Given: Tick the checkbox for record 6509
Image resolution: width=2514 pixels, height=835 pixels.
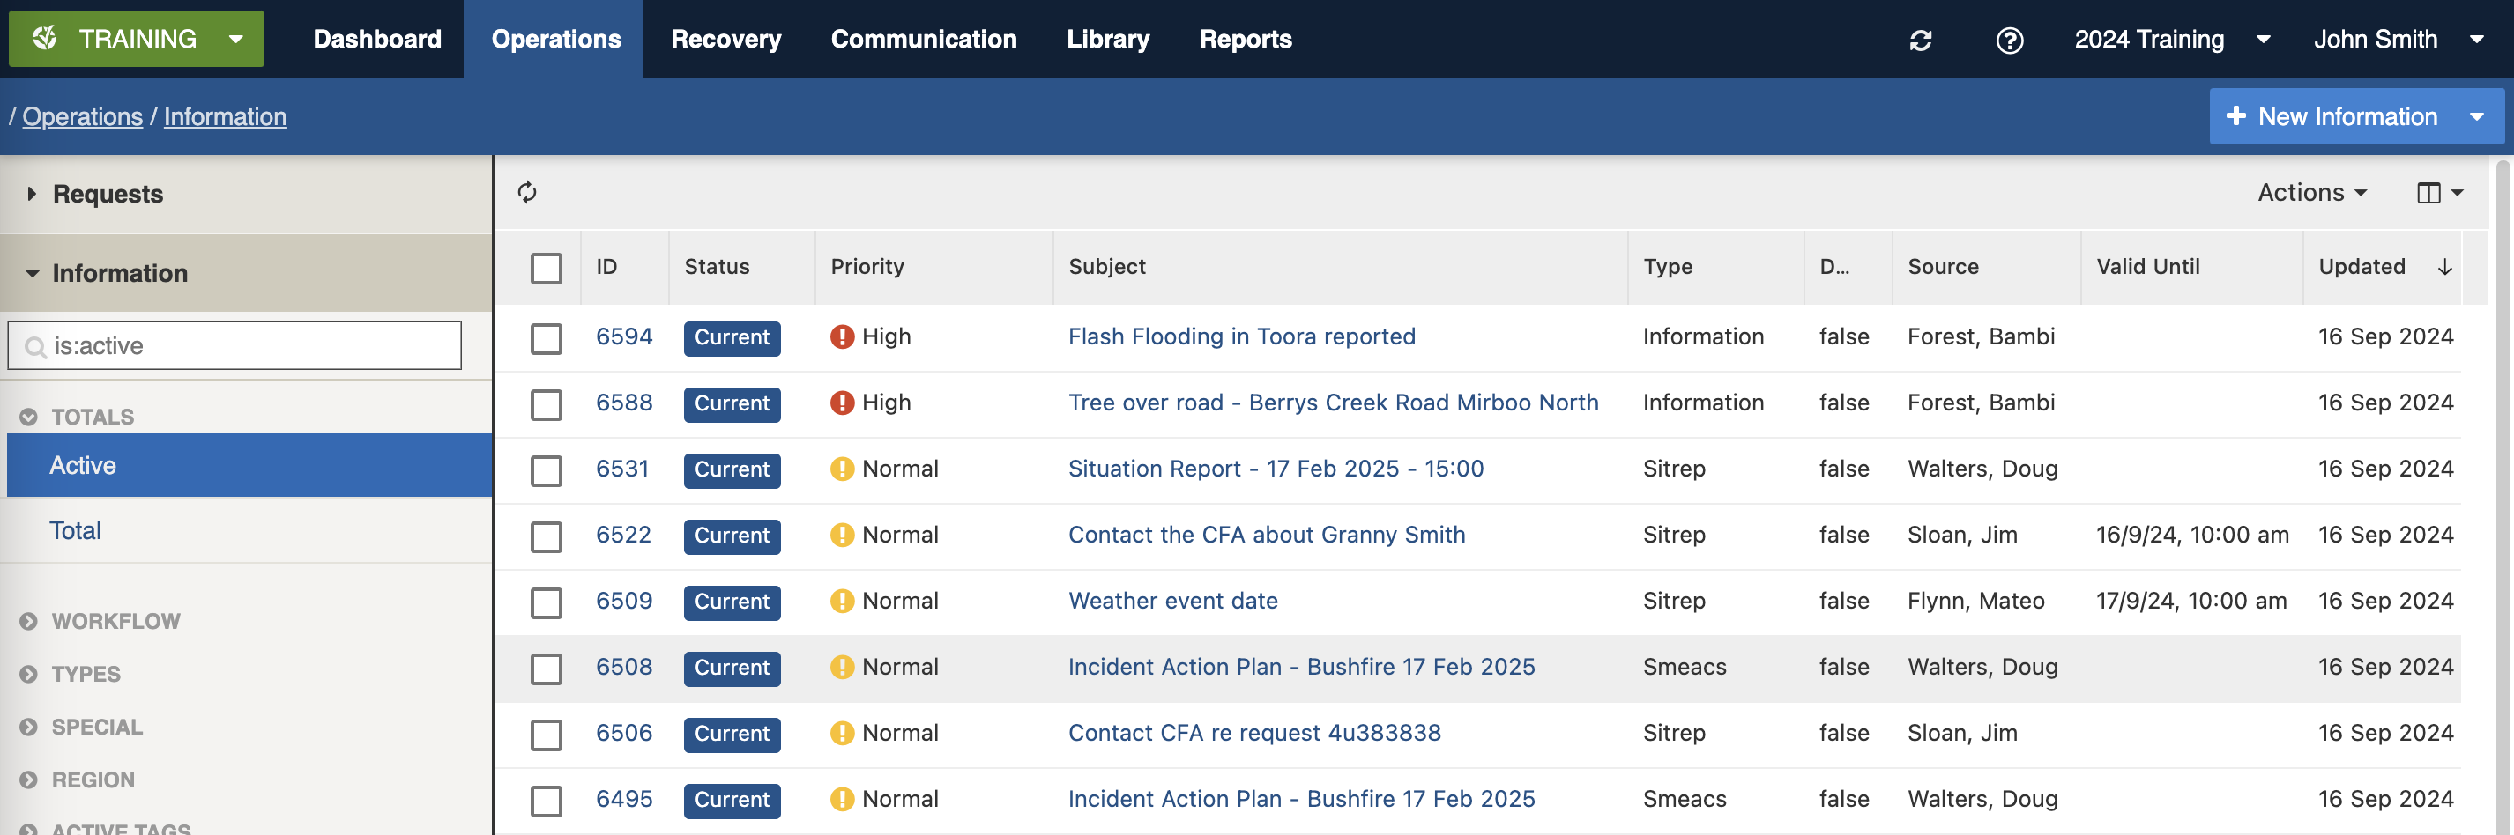Looking at the screenshot, I should point(546,602).
